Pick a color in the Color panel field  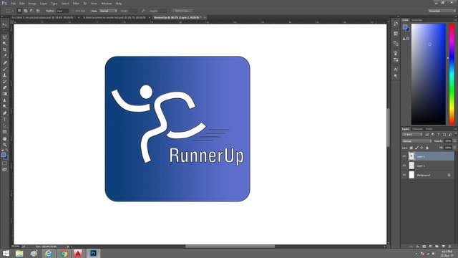pos(428,74)
